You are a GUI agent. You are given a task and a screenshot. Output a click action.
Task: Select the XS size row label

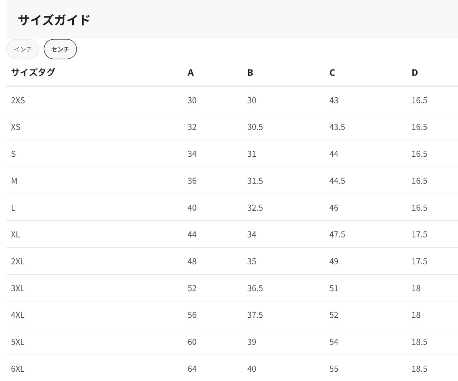coord(16,127)
